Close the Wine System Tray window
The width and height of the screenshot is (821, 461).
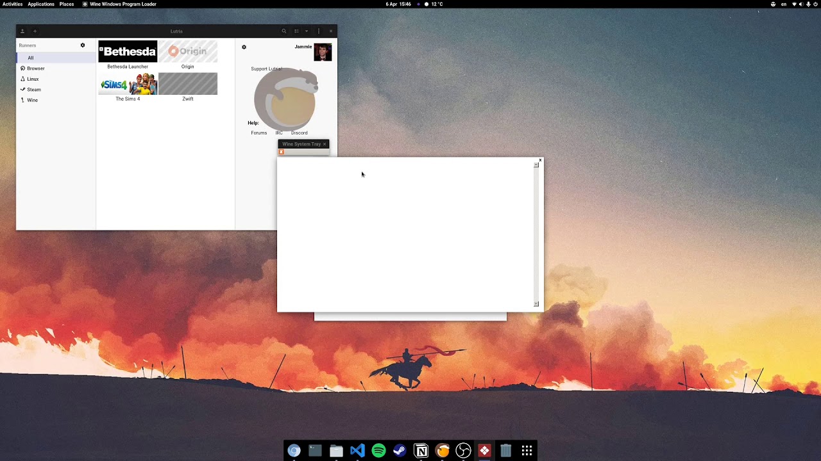point(325,144)
